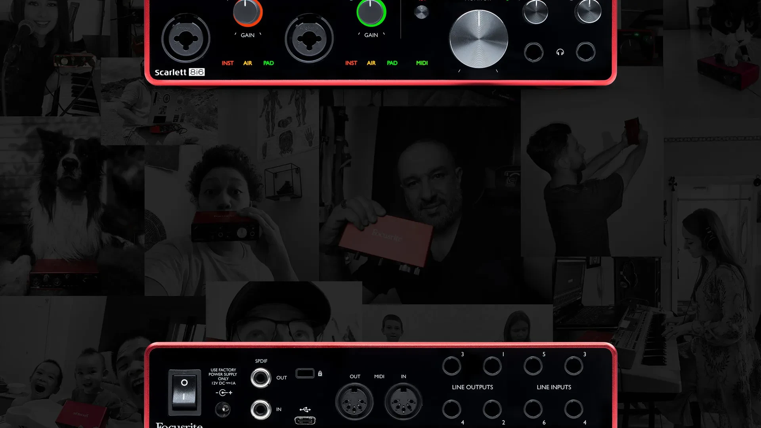Toggle the second channel INST indicator
Image resolution: width=761 pixels, height=428 pixels.
(x=351, y=63)
